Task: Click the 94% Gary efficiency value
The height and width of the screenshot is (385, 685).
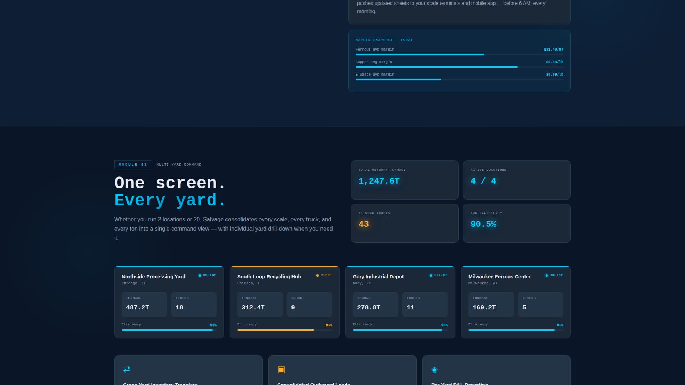Action: [x=445, y=325]
